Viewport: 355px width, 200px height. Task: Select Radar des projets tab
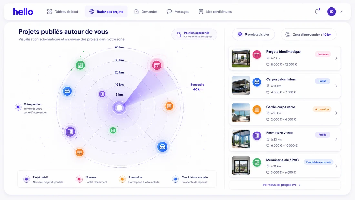pos(106,12)
